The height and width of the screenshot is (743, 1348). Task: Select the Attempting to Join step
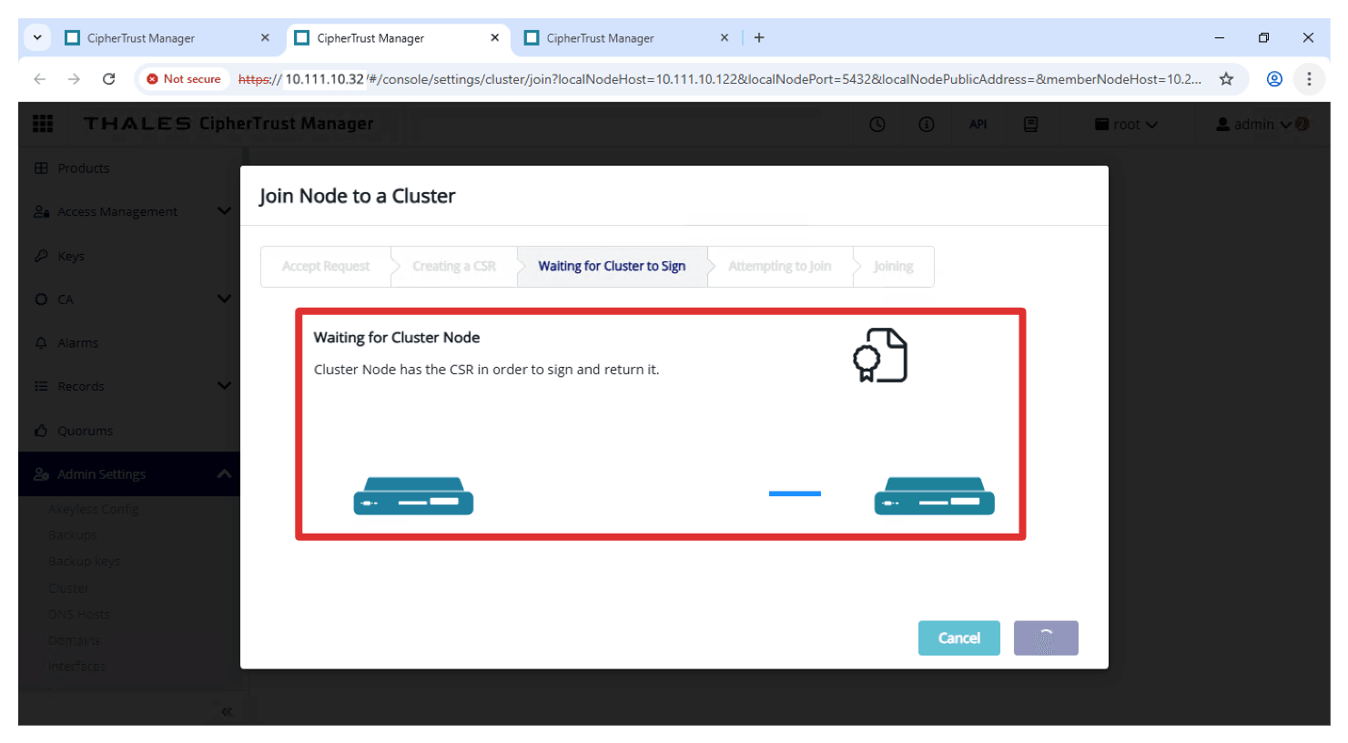tap(779, 266)
